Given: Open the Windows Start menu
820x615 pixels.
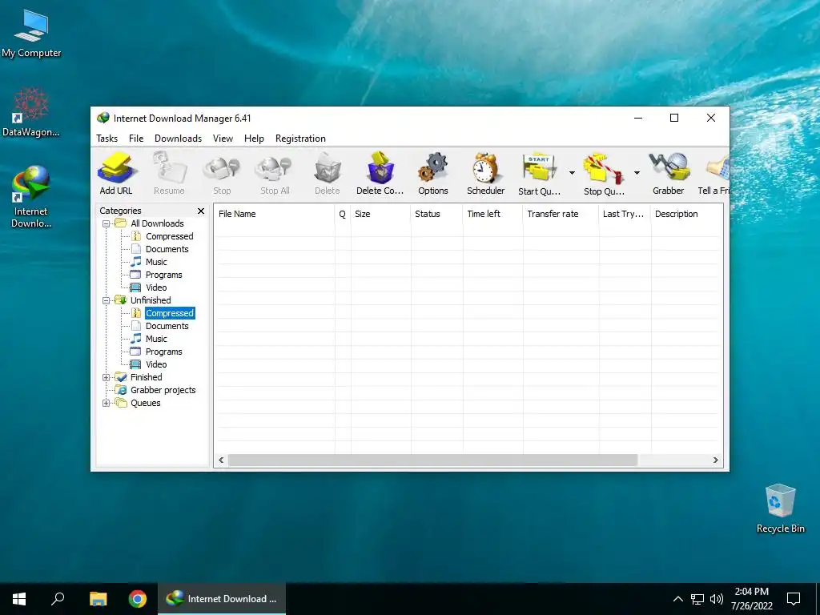Looking at the screenshot, I should tap(19, 599).
